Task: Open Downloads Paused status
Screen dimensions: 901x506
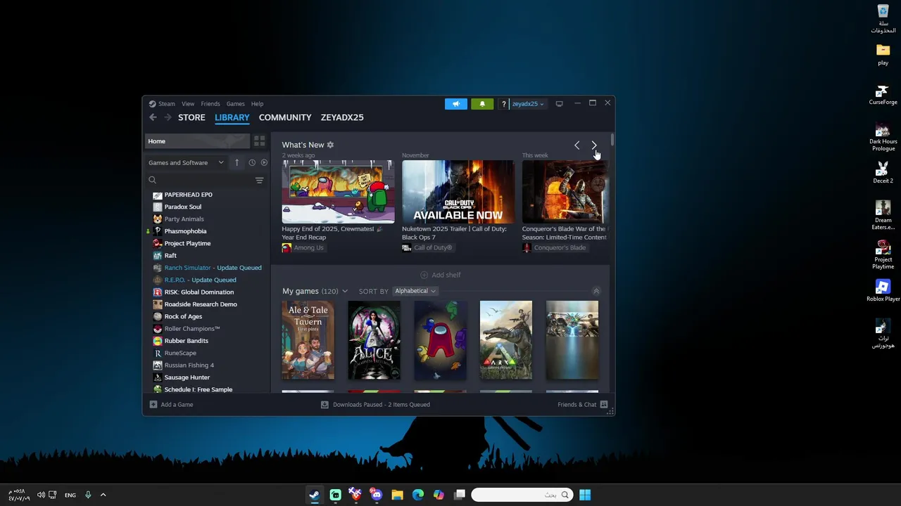Action: tap(375, 405)
